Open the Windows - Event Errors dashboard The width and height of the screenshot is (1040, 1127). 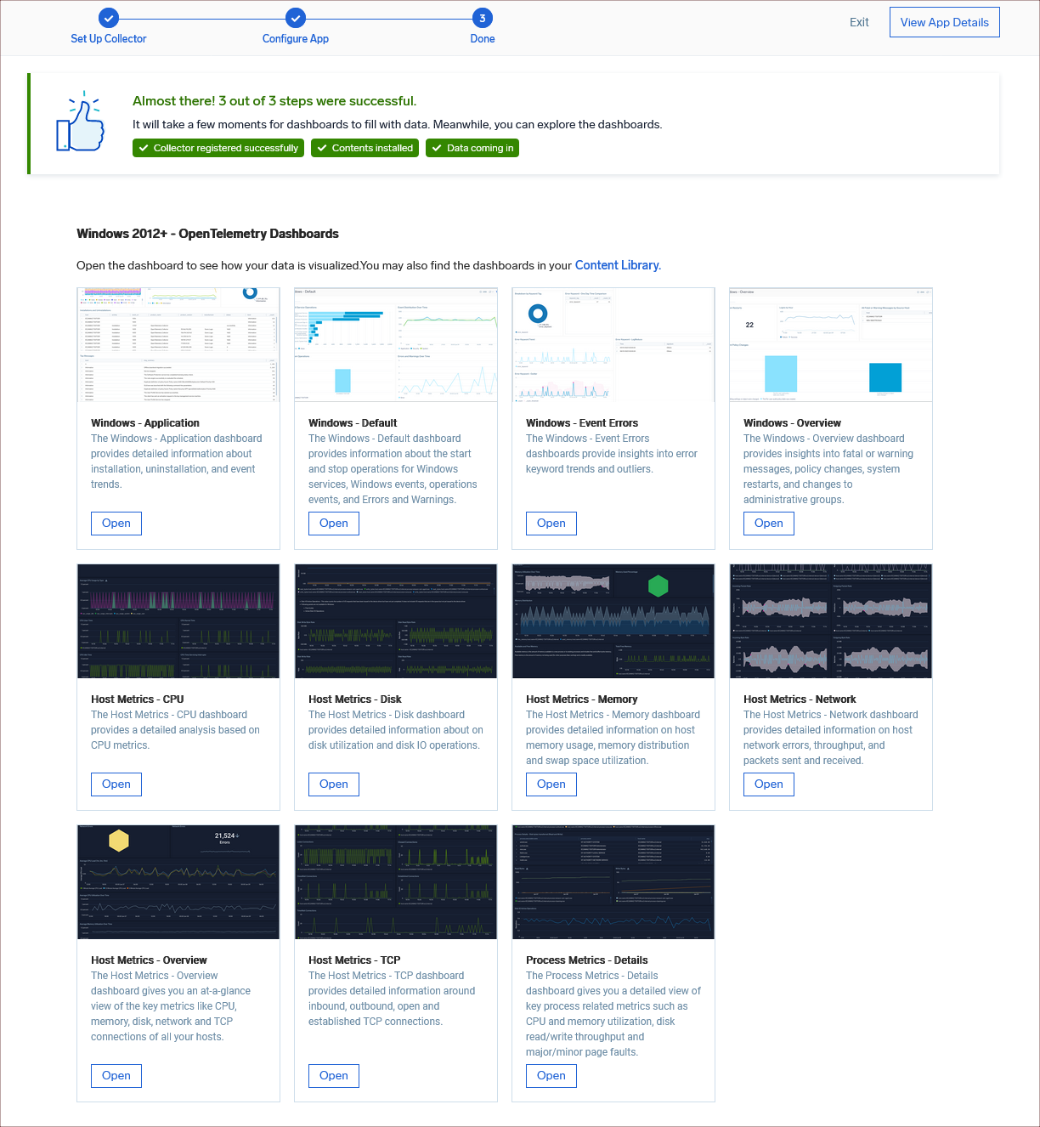551,524
